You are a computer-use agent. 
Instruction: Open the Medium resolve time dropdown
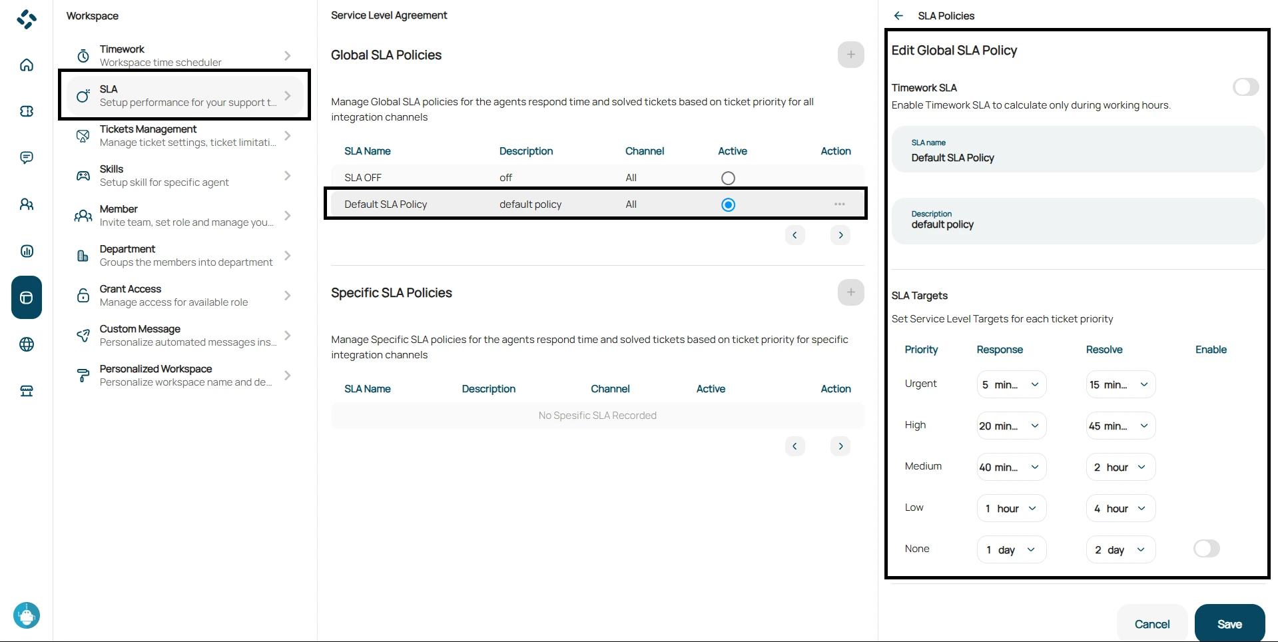1120,468
